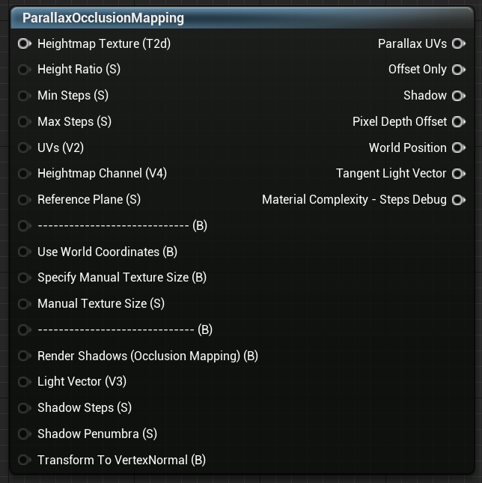Screen dimensions: 482x483
Task: Select the Light Vector (V3) input pin
Action: pyautogui.click(x=25, y=382)
